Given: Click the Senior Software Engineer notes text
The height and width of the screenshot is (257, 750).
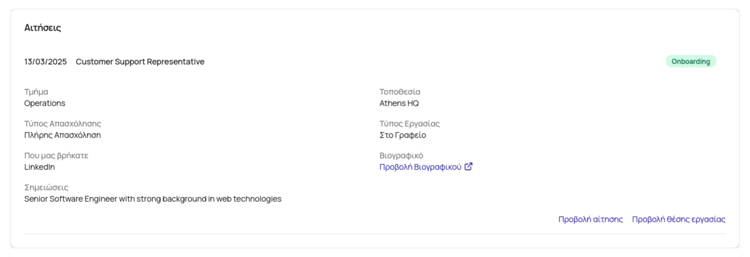Looking at the screenshot, I should coord(153,199).
